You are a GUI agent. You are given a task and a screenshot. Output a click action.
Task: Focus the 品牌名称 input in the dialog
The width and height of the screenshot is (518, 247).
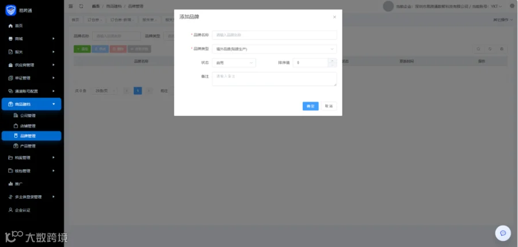pyautogui.click(x=274, y=35)
